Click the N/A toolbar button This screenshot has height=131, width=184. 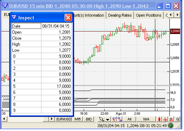coord(146,119)
